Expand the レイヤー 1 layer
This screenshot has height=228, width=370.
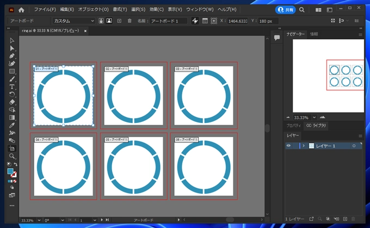(x=304, y=146)
